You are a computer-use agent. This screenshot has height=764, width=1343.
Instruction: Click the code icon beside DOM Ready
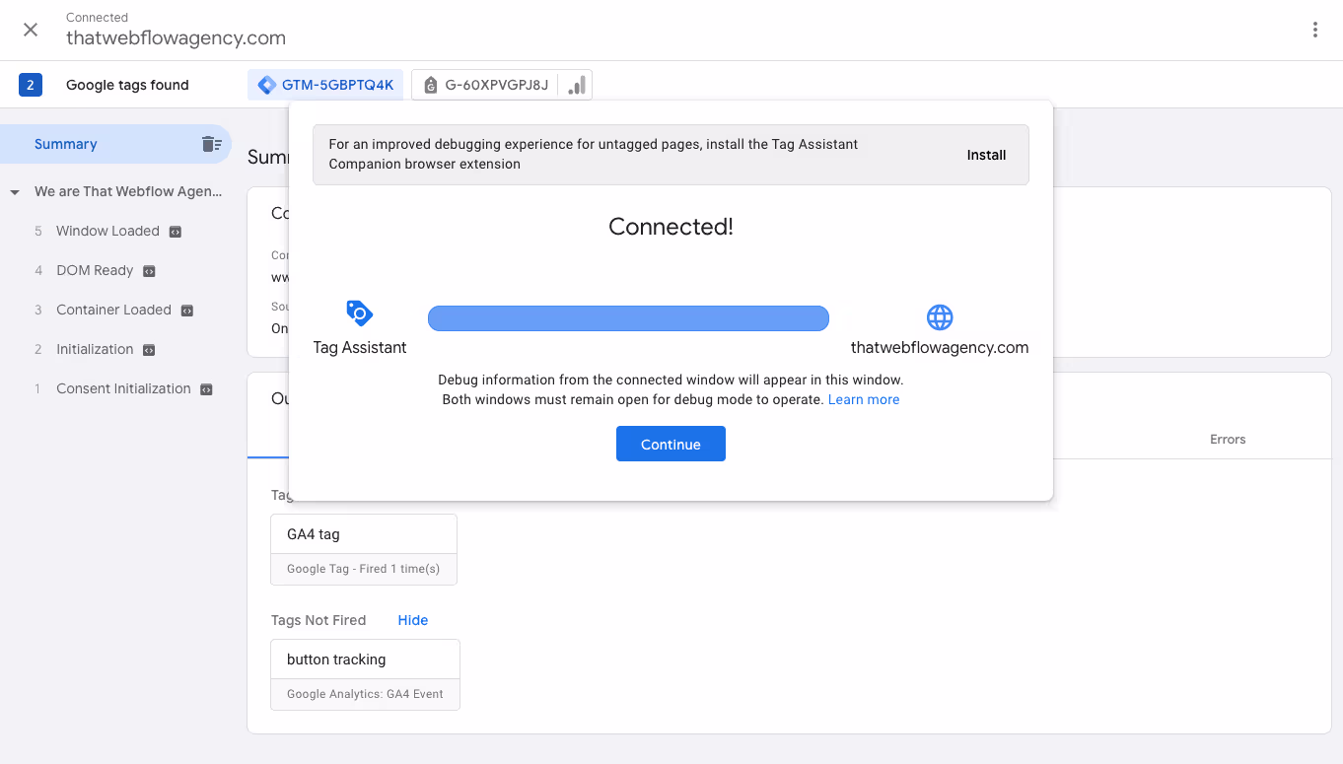tap(149, 271)
